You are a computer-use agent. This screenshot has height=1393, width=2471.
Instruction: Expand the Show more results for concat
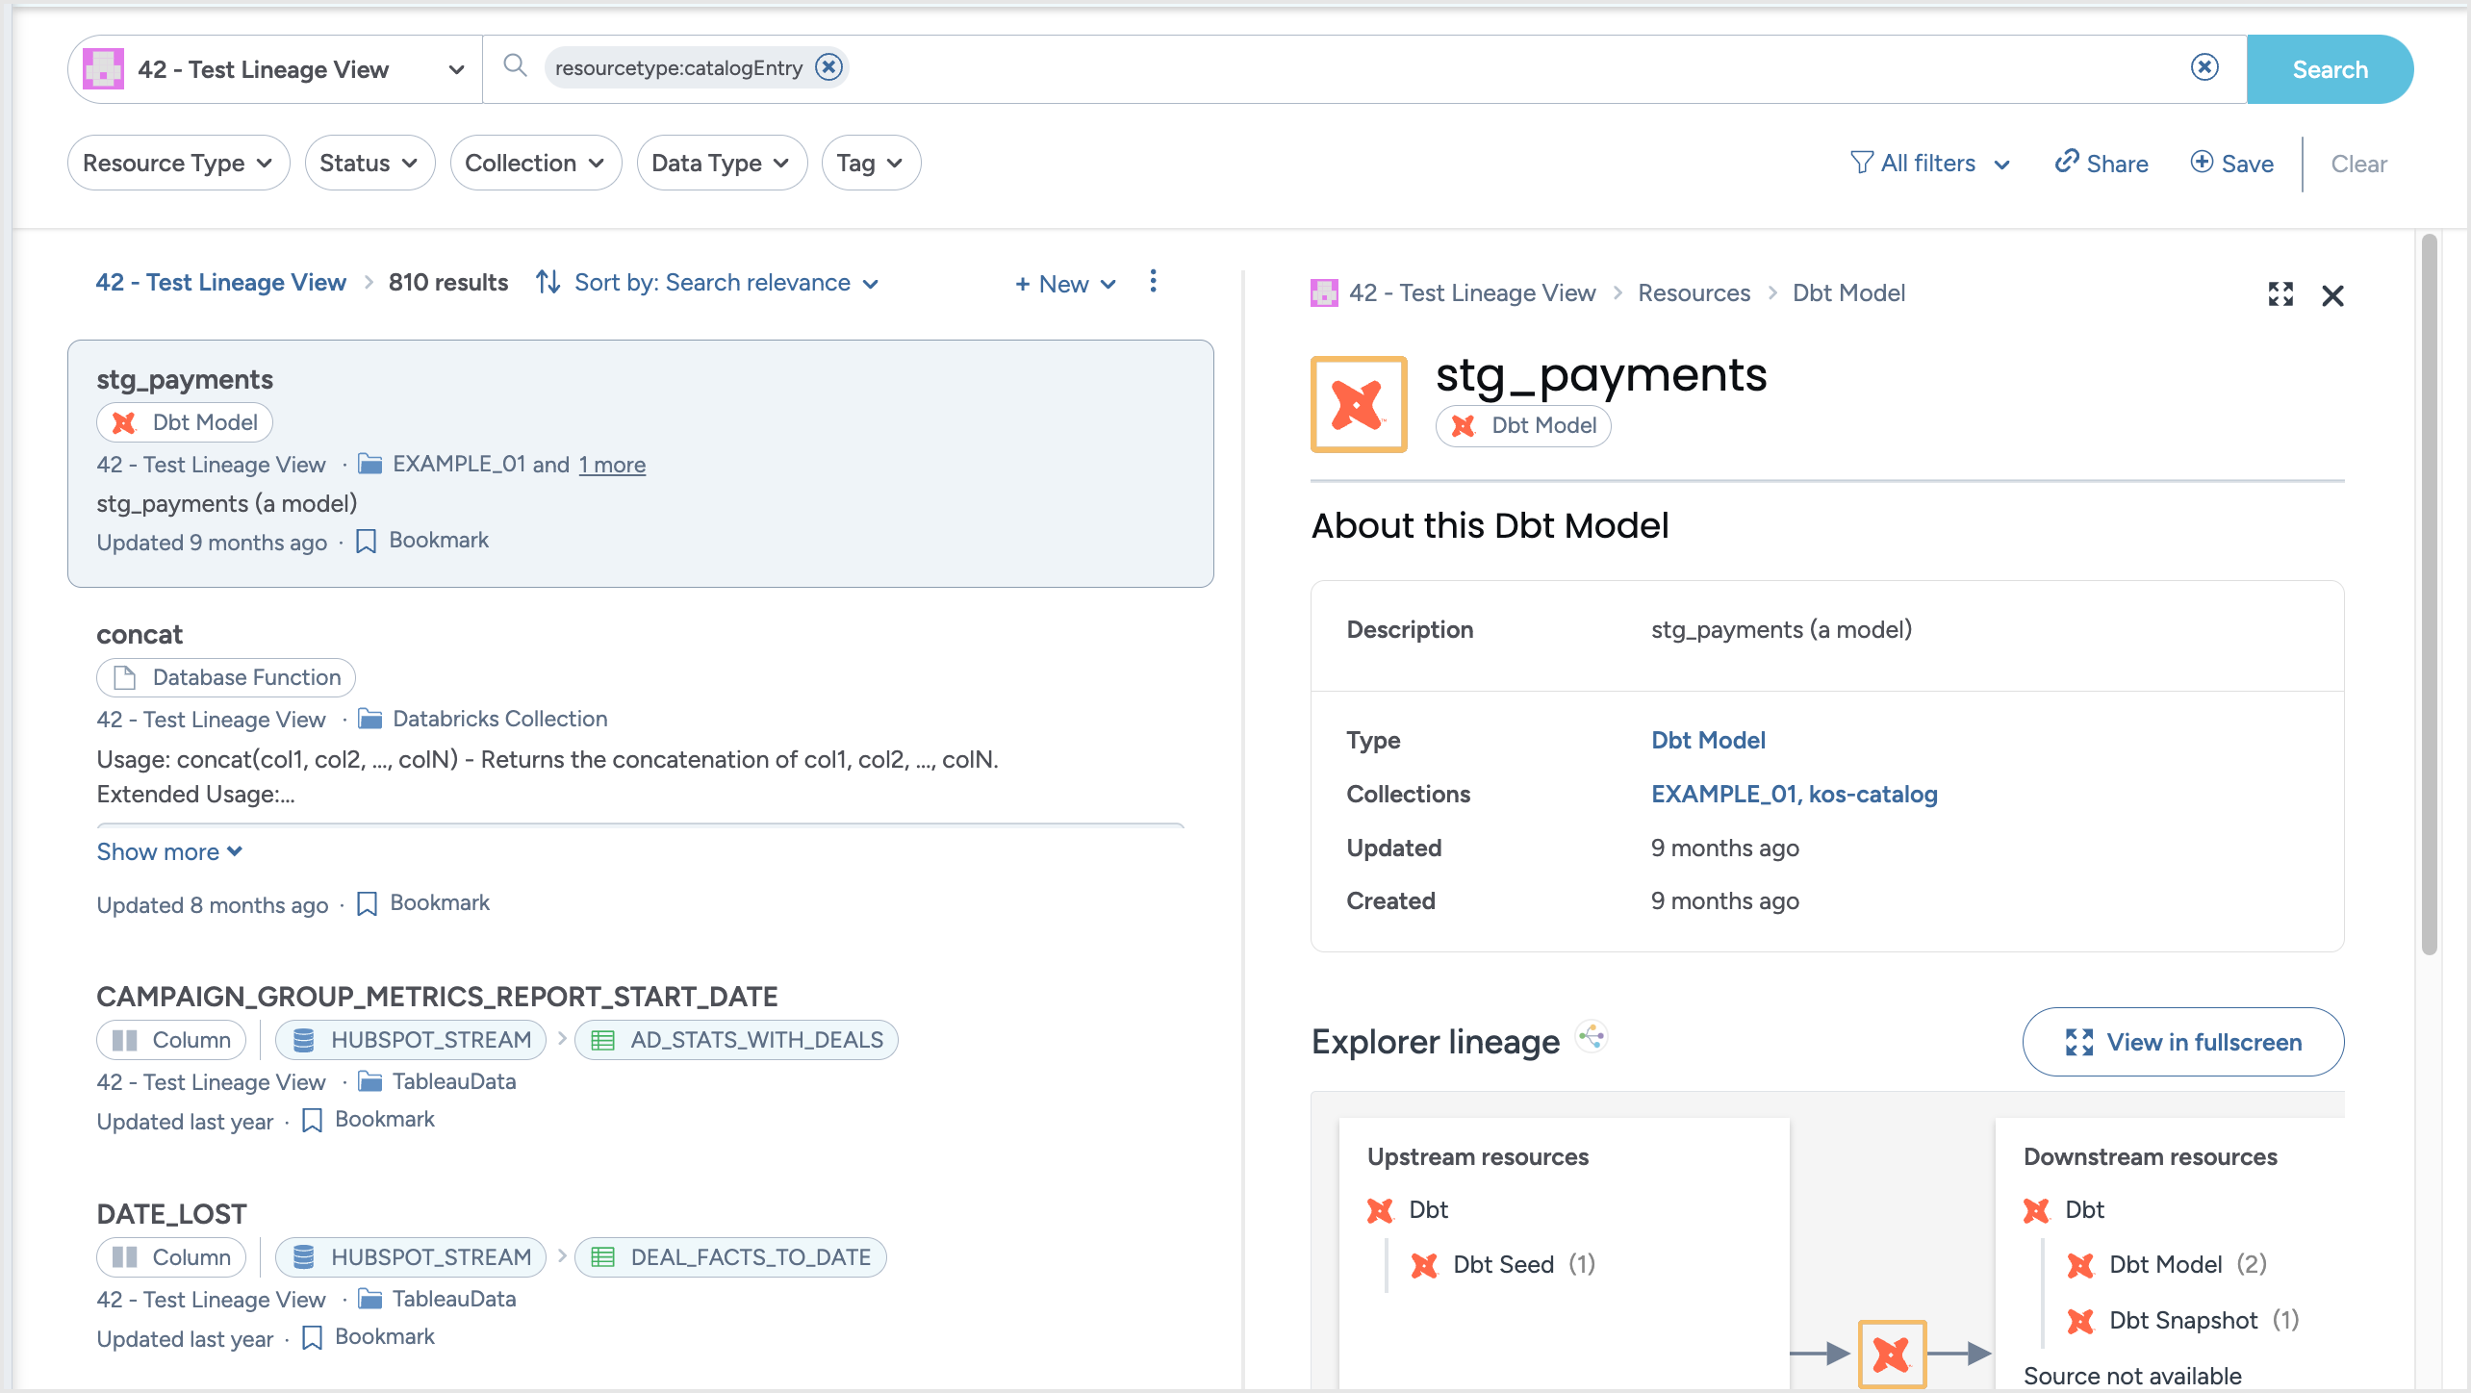click(166, 851)
